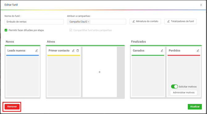This screenshot has width=207, height=114.
Task: Toggle Permitir fazer difusões por etapa checkbox
Action: point(6,30)
